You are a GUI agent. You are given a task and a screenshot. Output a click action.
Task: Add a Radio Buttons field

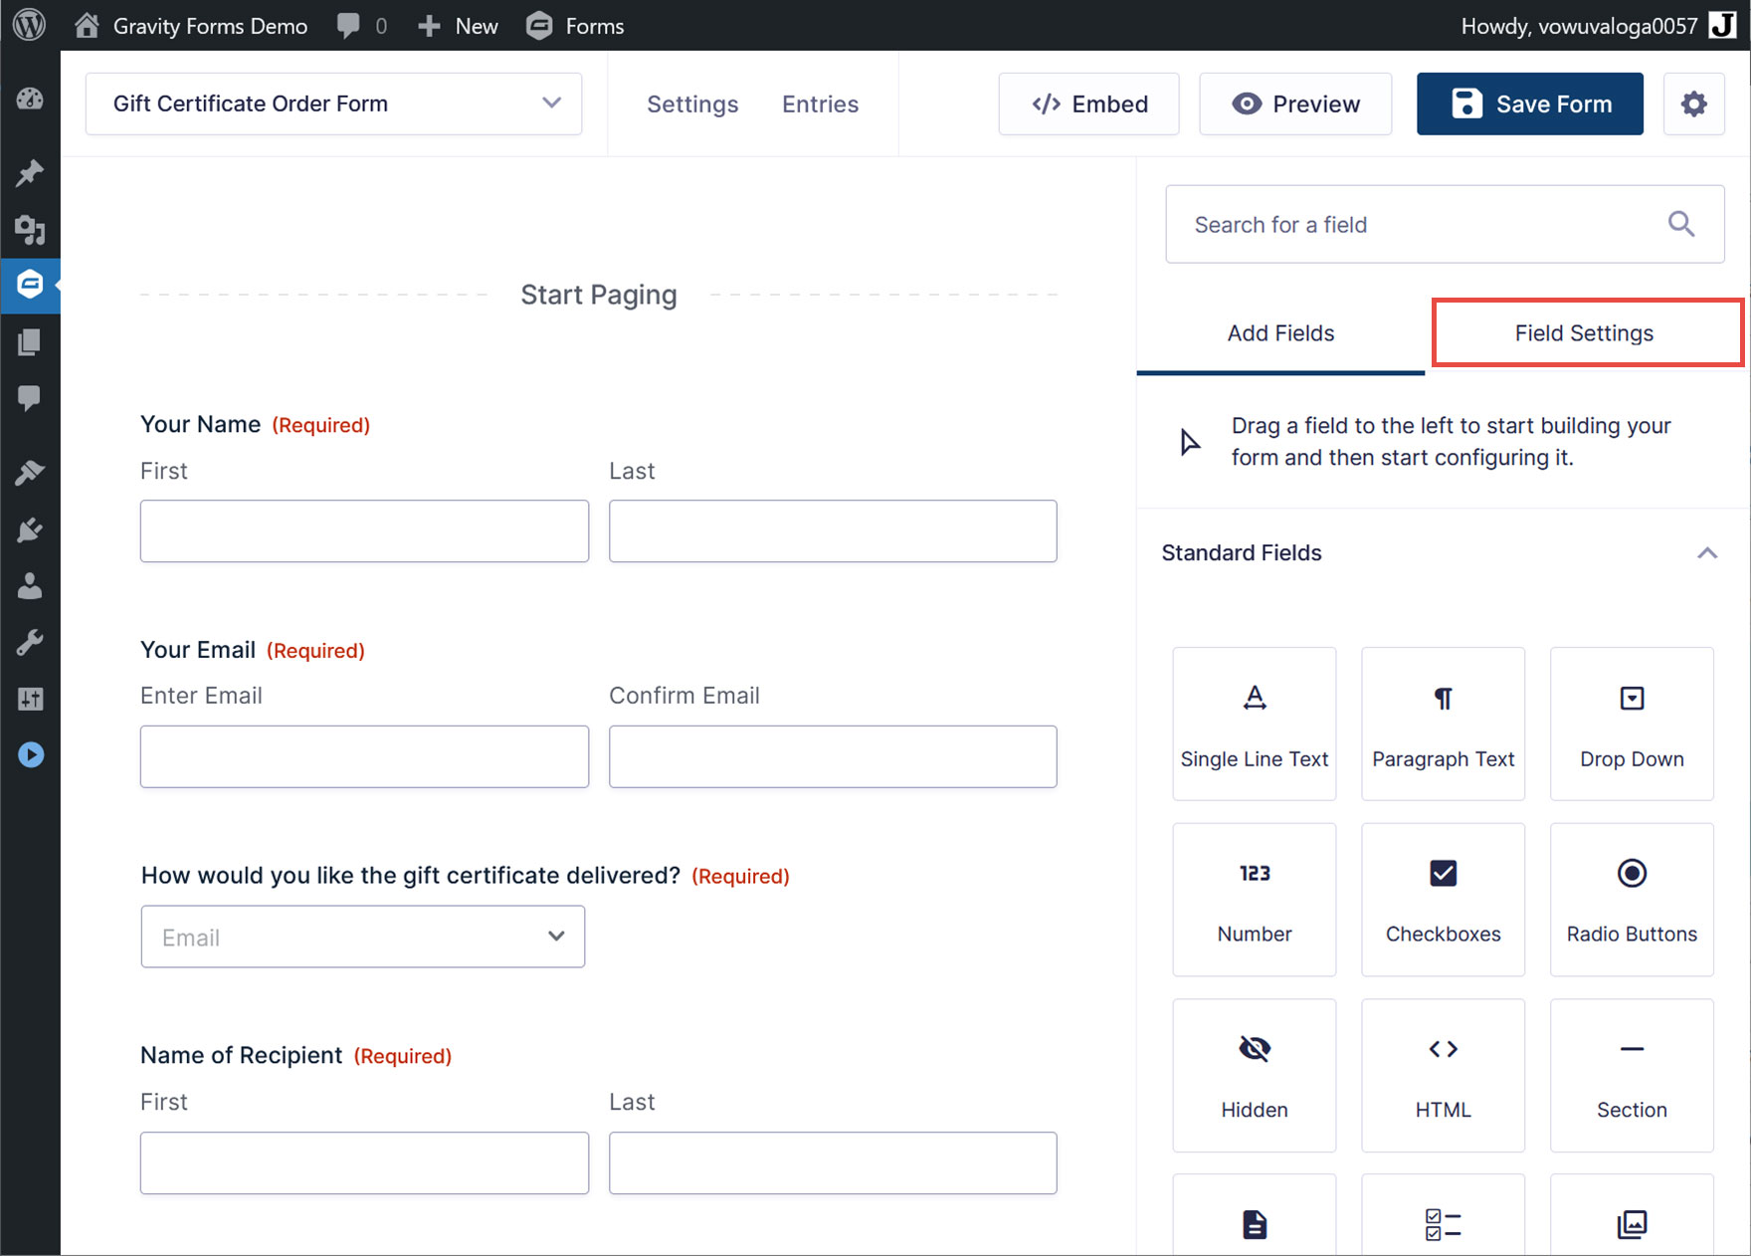pyautogui.click(x=1632, y=900)
